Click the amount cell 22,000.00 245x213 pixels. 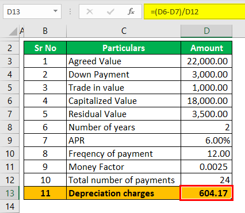pos(206,61)
